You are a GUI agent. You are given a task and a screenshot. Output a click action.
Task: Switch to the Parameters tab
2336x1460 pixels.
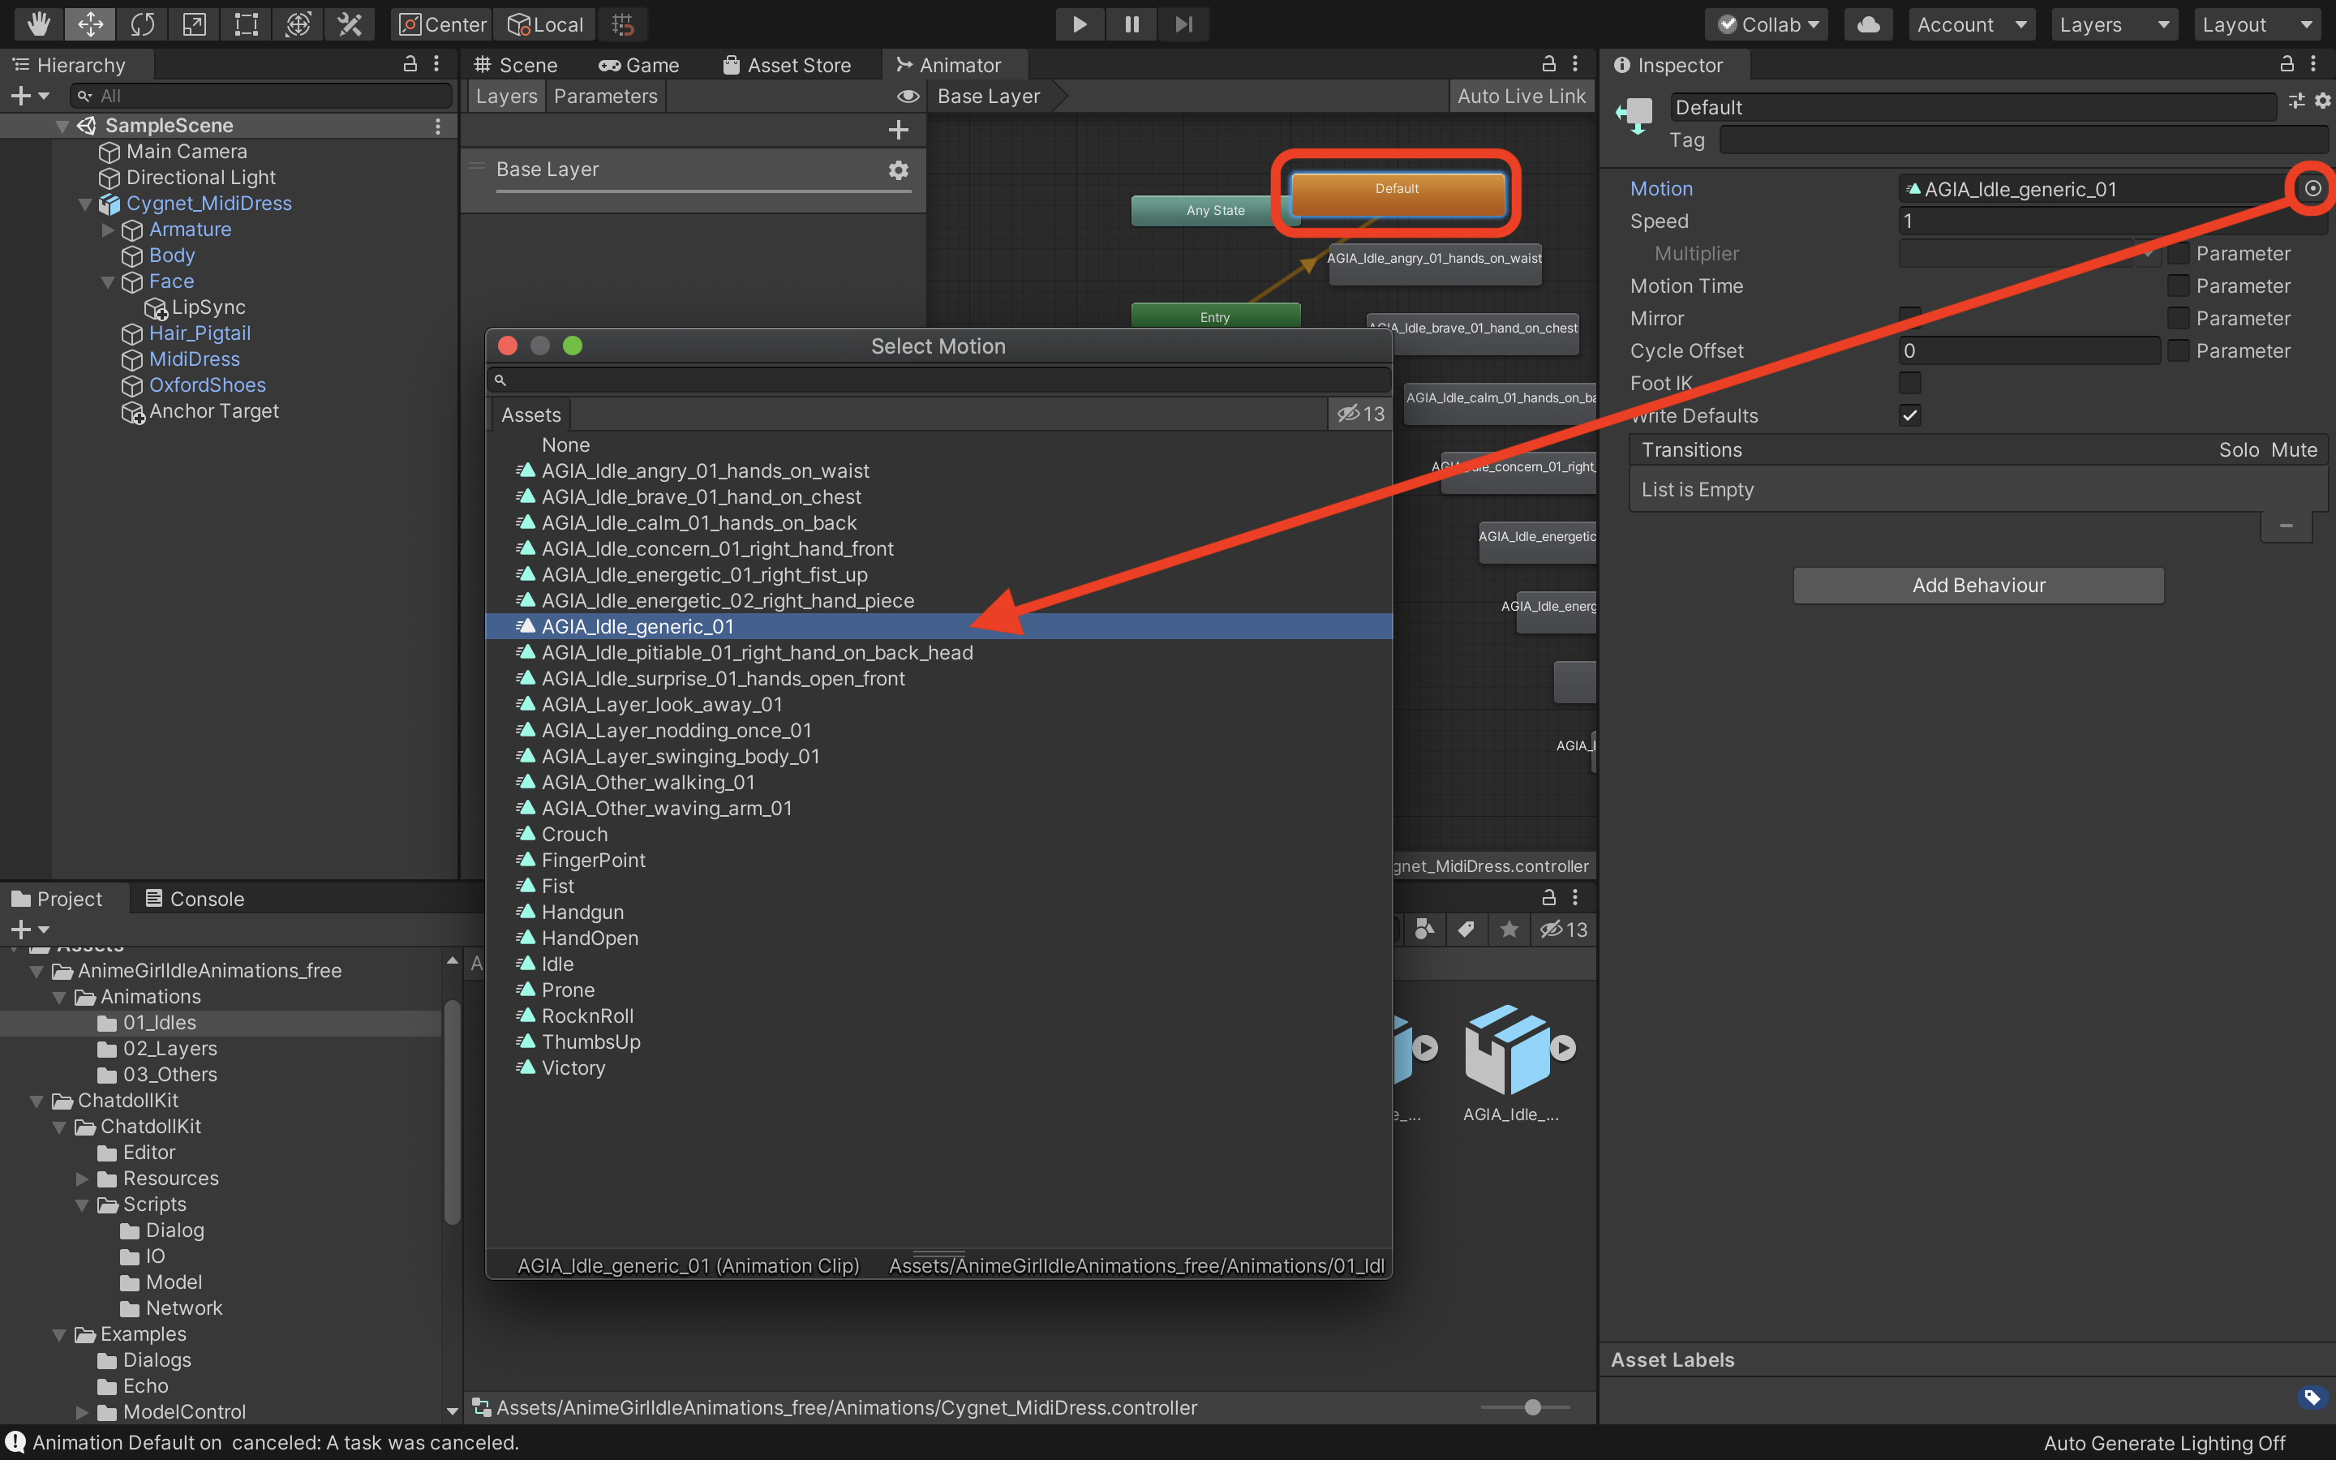[605, 97]
